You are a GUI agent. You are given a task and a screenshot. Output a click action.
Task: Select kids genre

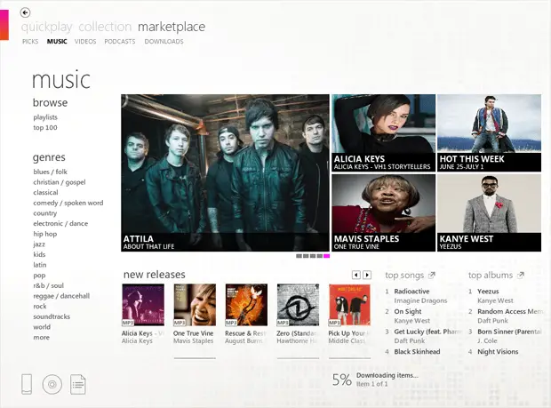coord(39,254)
